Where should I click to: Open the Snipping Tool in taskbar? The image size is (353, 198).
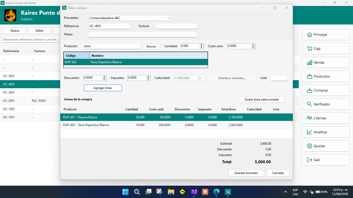point(159,192)
